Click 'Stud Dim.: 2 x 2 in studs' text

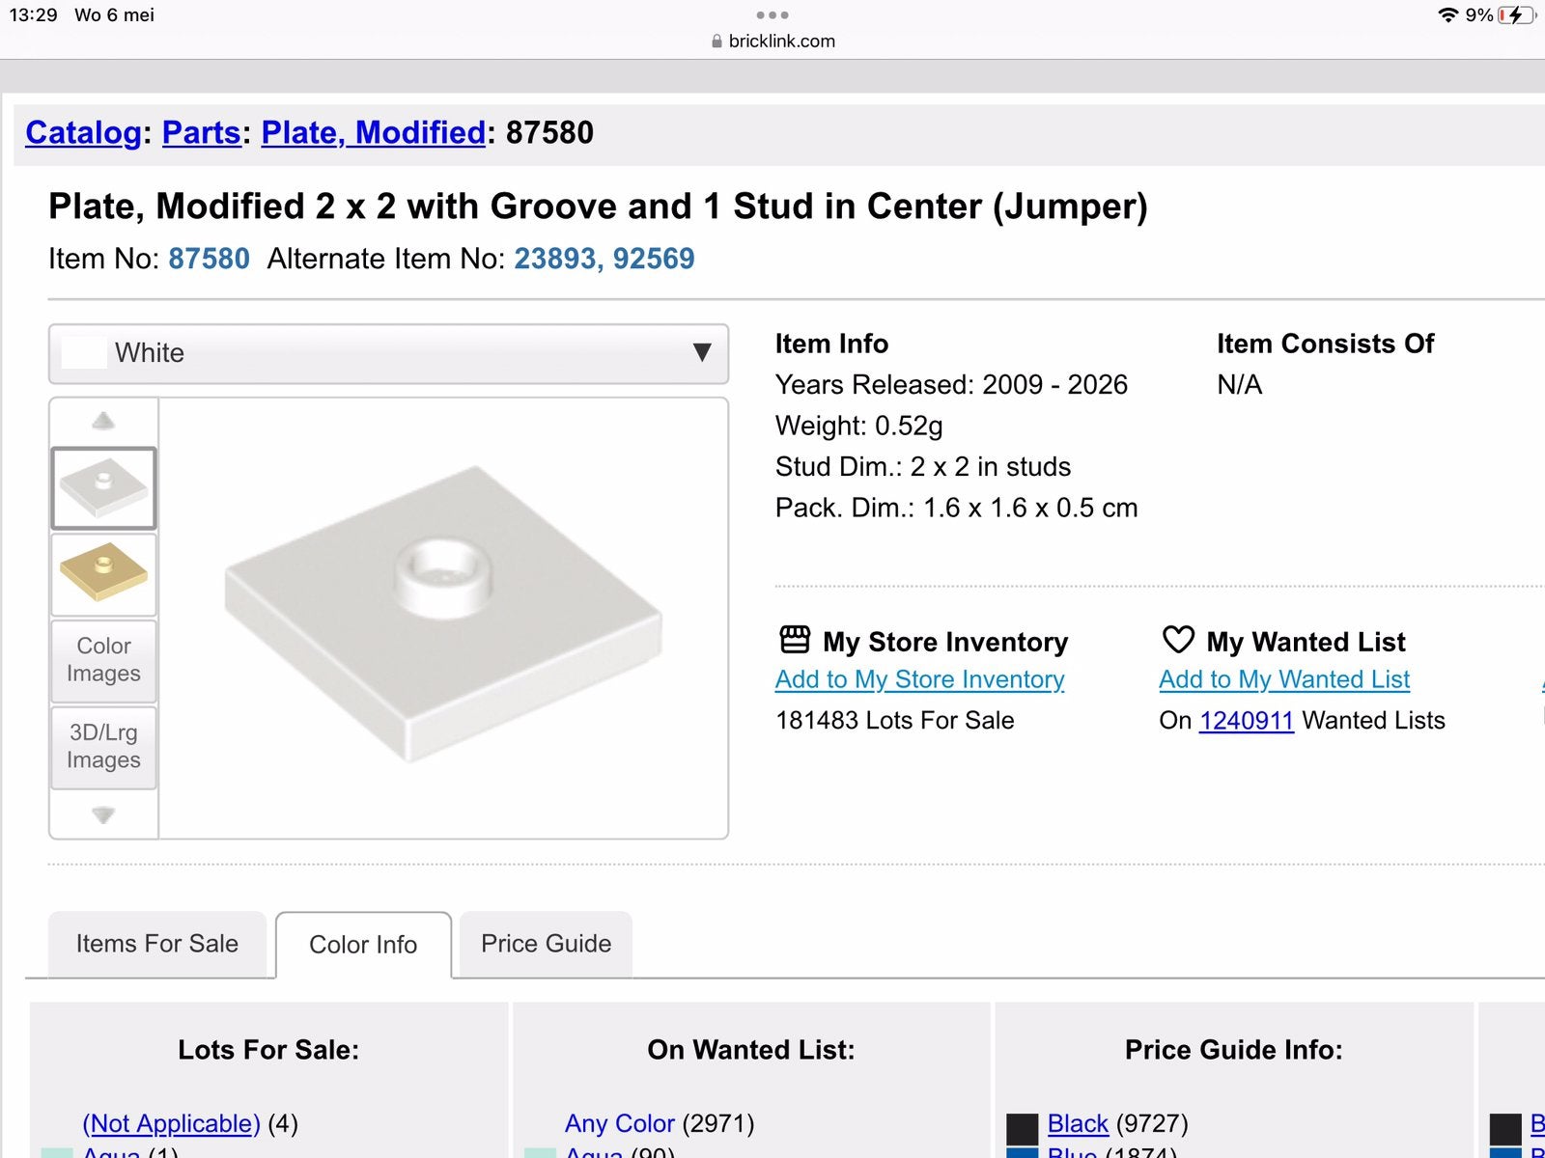click(923, 467)
